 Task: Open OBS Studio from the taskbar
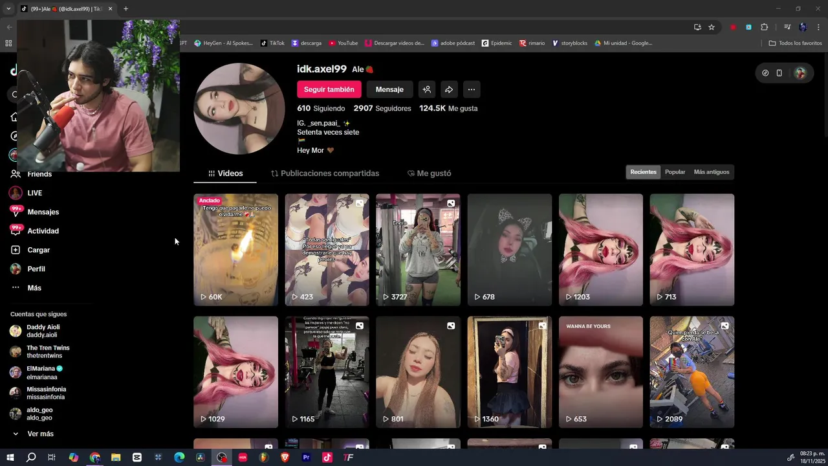tap(222, 458)
